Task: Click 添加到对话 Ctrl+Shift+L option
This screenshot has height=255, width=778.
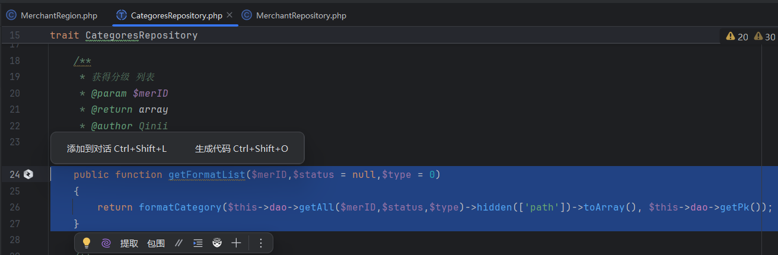Action: point(117,148)
